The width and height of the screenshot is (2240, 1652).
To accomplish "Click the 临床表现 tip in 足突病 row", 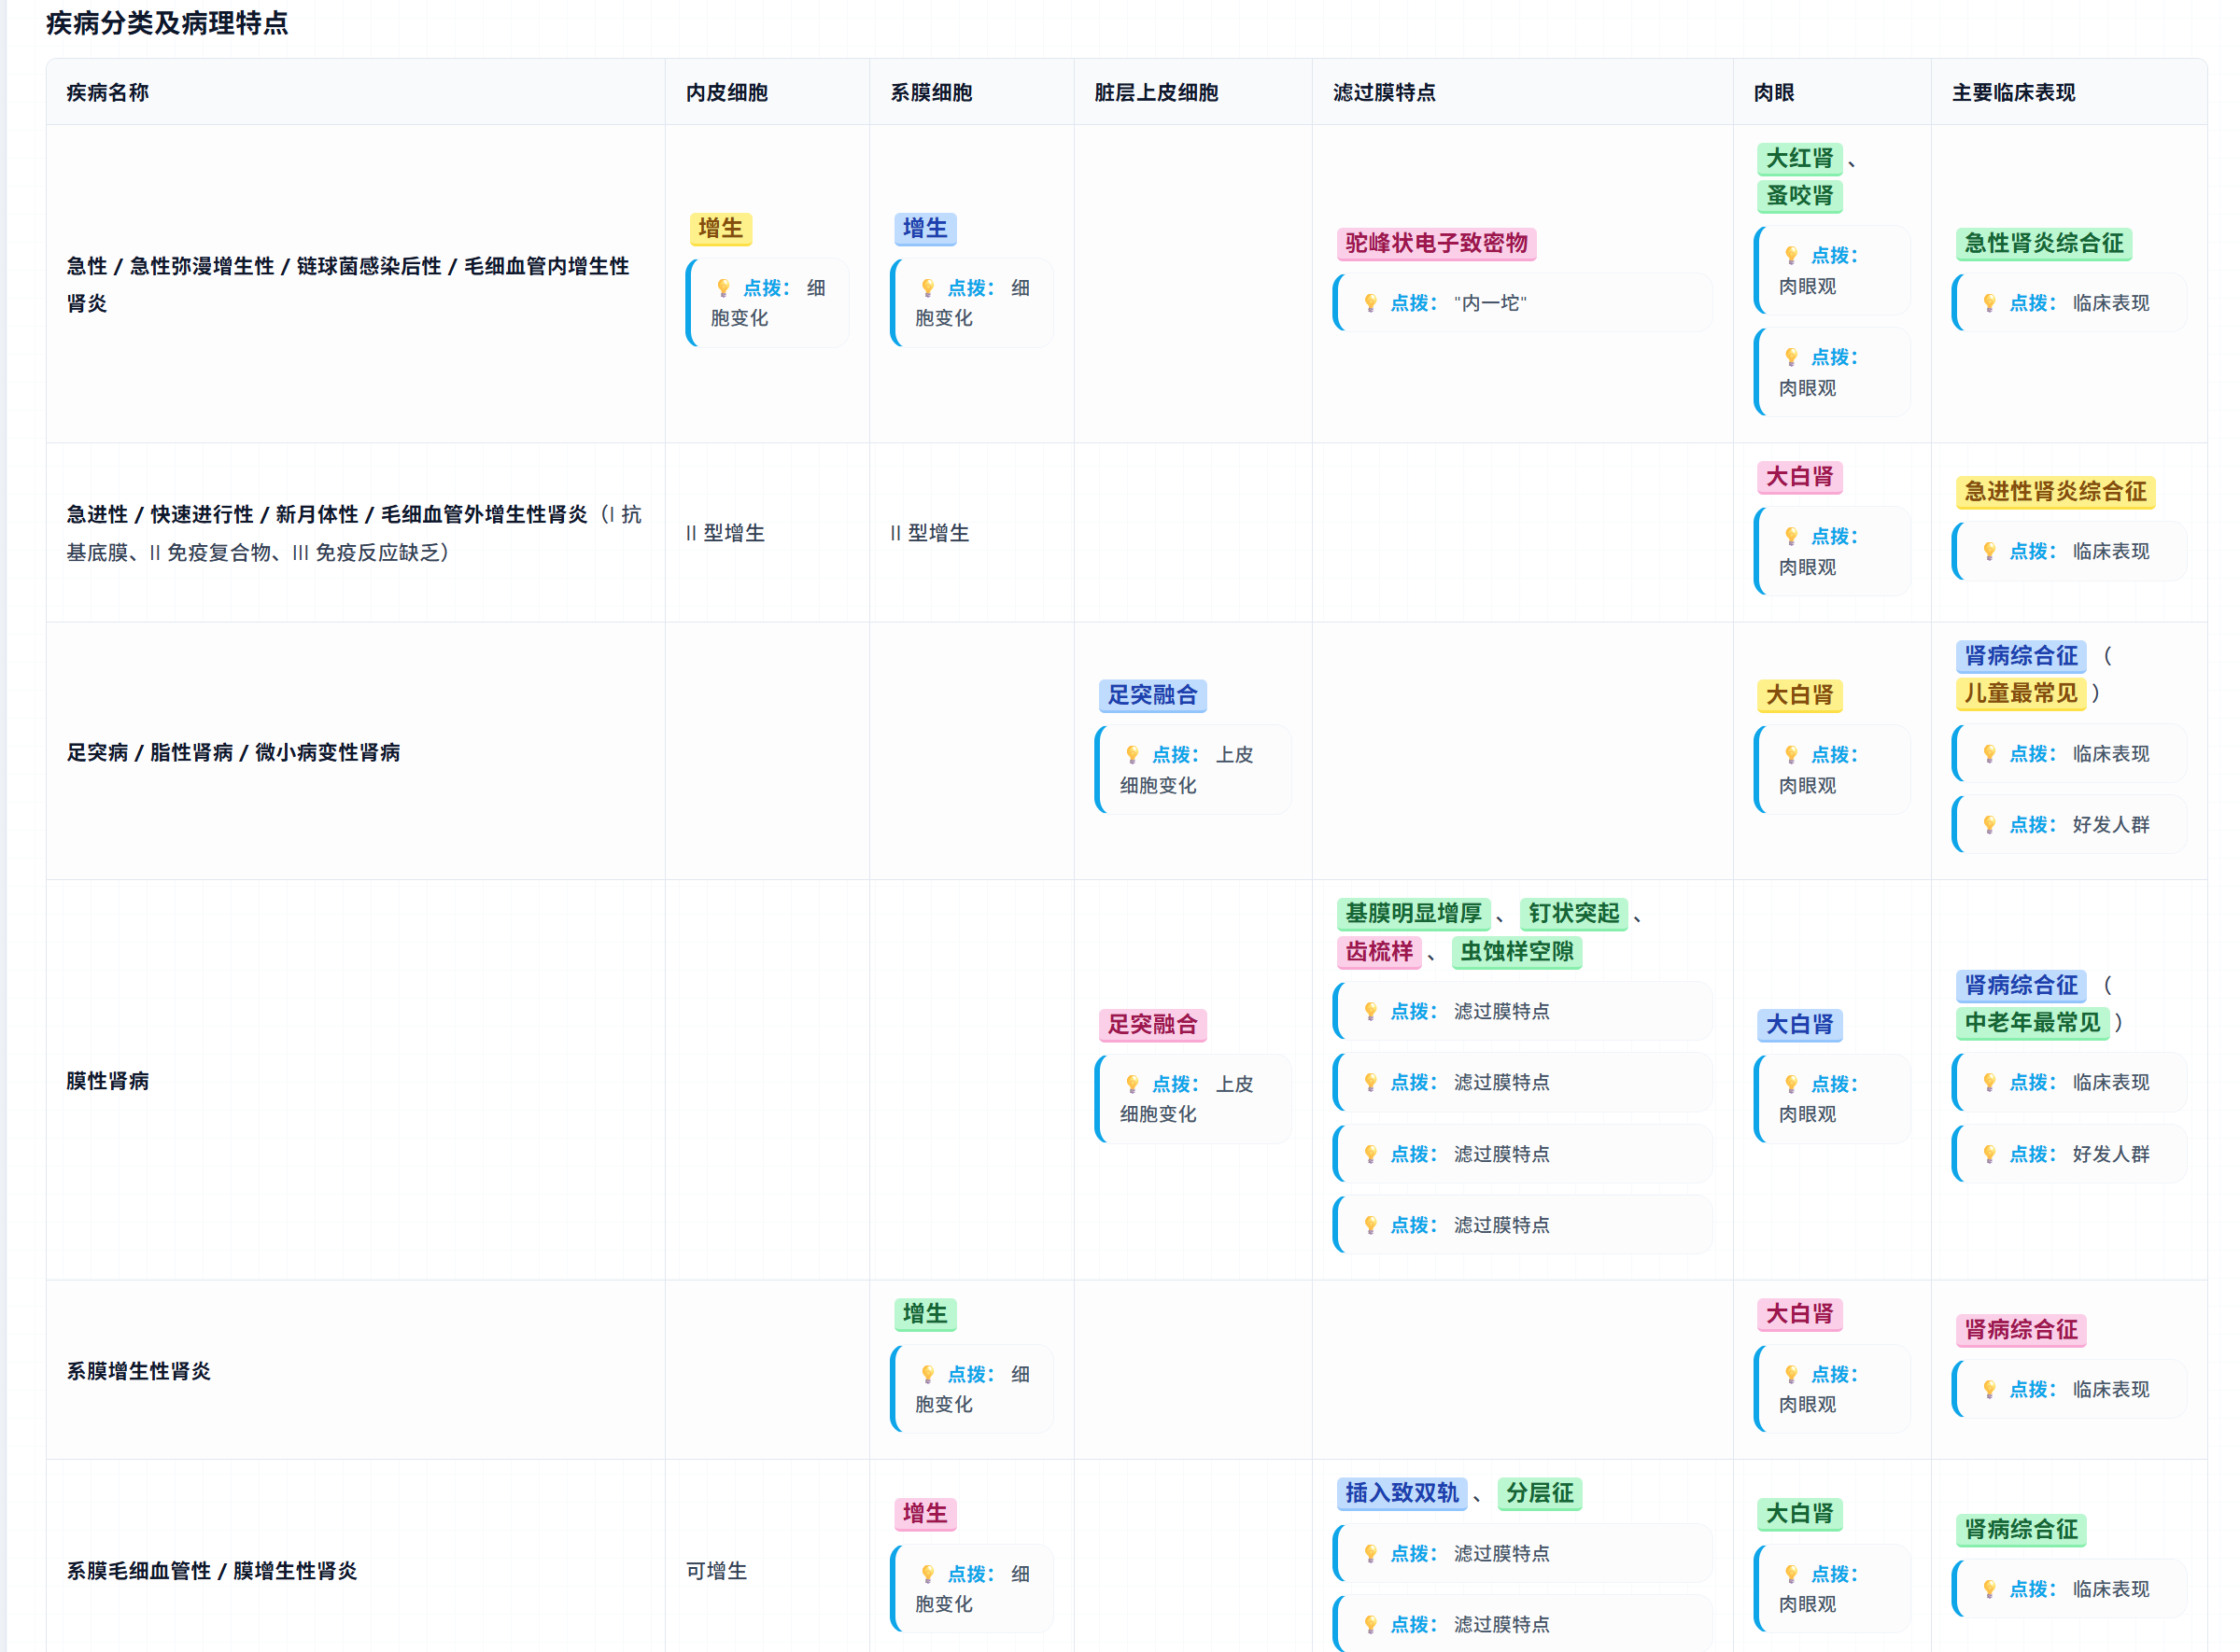I will pyautogui.click(x=2069, y=754).
